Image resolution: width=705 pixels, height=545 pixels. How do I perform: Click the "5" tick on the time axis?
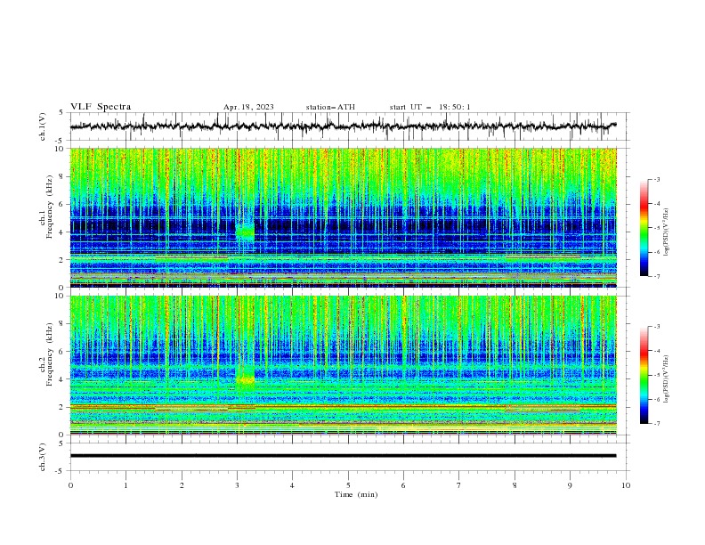348,485
